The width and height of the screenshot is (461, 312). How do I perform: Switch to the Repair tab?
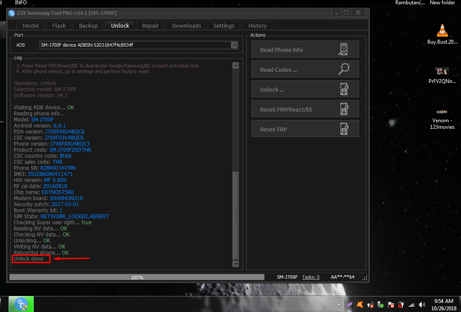(150, 25)
